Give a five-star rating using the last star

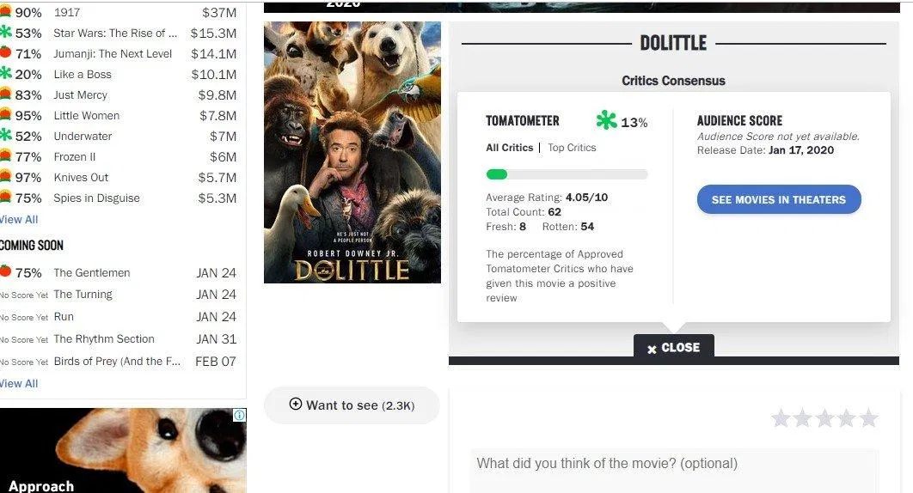(x=868, y=418)
